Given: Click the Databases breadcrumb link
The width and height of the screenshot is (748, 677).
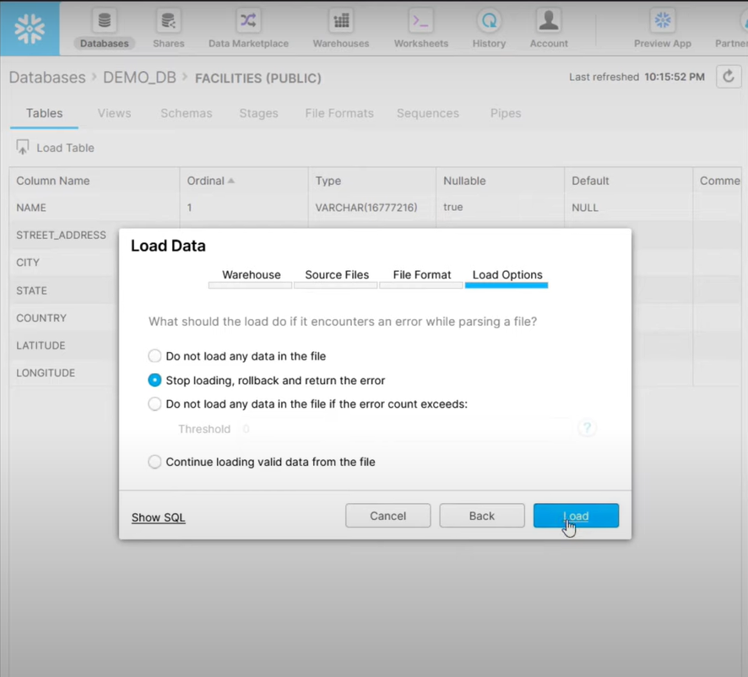Looking at the screenshot, I should click(x=47, y=78).
